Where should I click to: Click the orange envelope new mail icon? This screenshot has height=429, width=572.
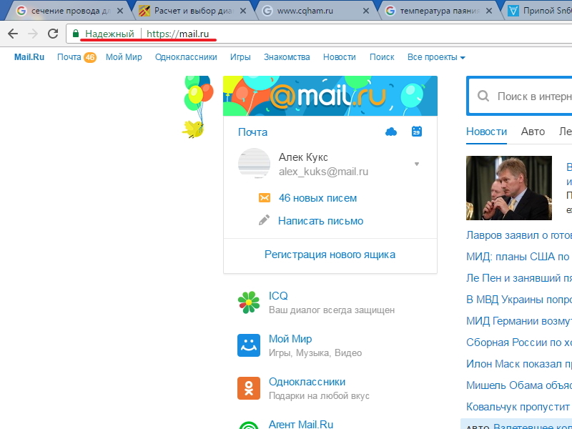pos(265,198)
